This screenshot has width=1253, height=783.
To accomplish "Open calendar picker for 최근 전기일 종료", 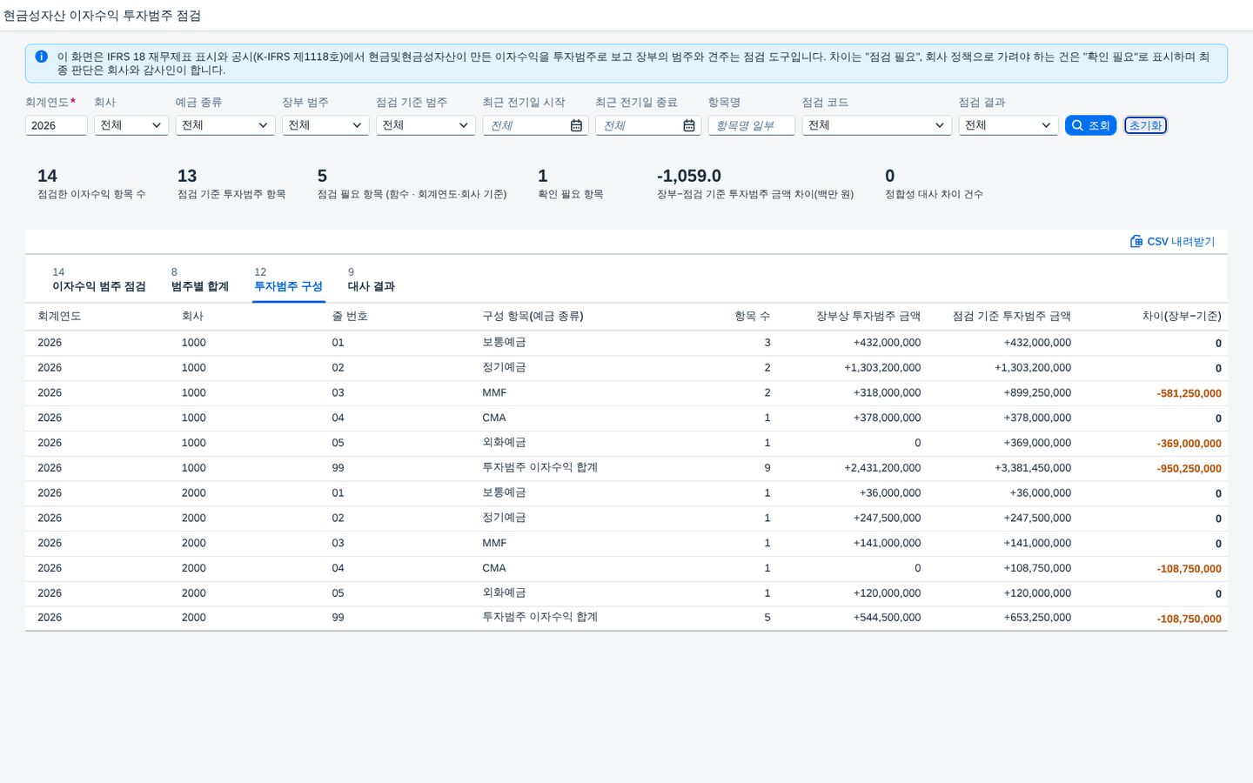I will click(689, 125).
